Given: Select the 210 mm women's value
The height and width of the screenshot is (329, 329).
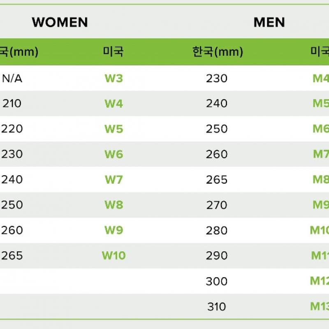Looking at the screenshot, I should point(12,103).
